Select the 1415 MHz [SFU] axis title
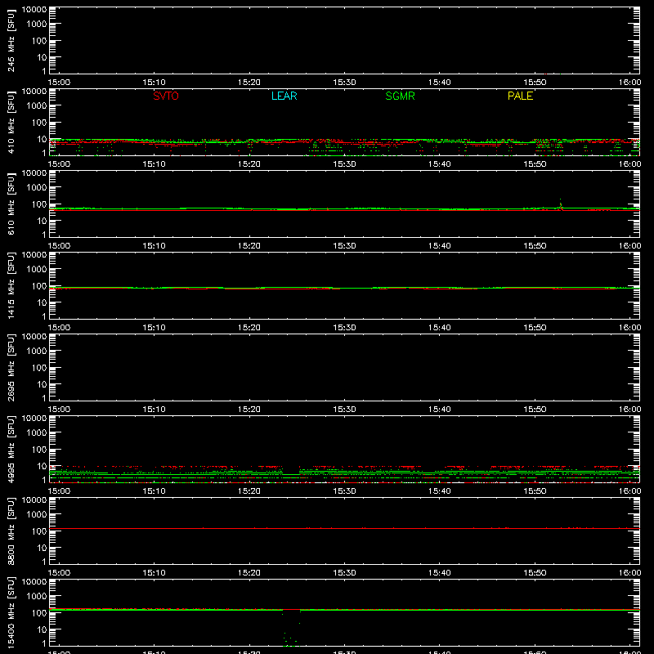The image size is (654, 654). pos(11,285)
